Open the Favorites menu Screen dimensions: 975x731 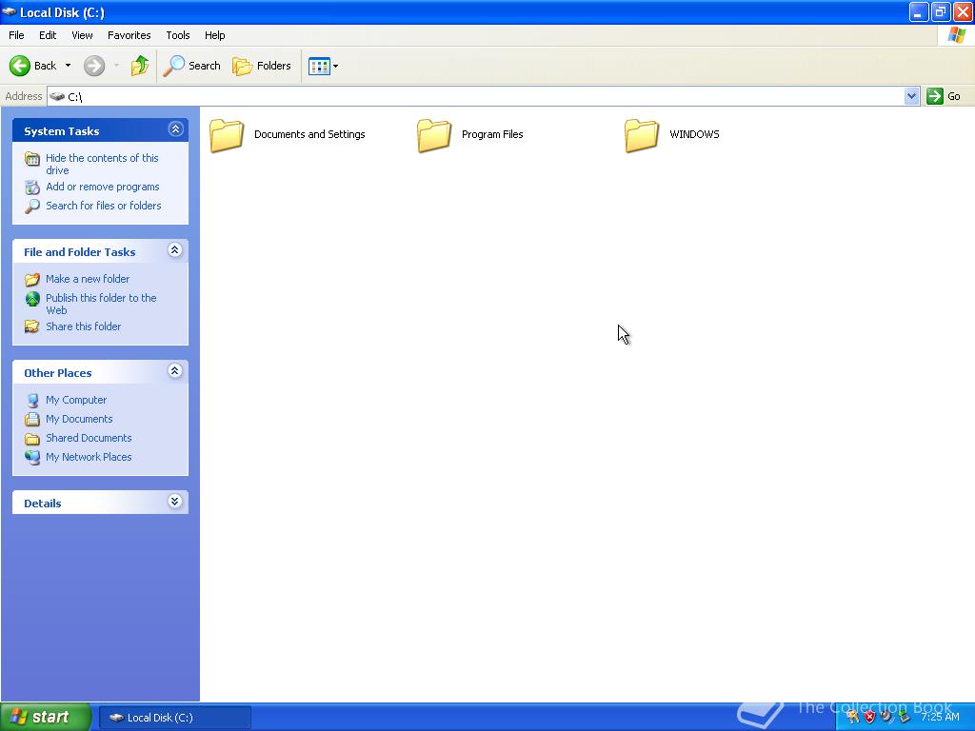[129, 35]
